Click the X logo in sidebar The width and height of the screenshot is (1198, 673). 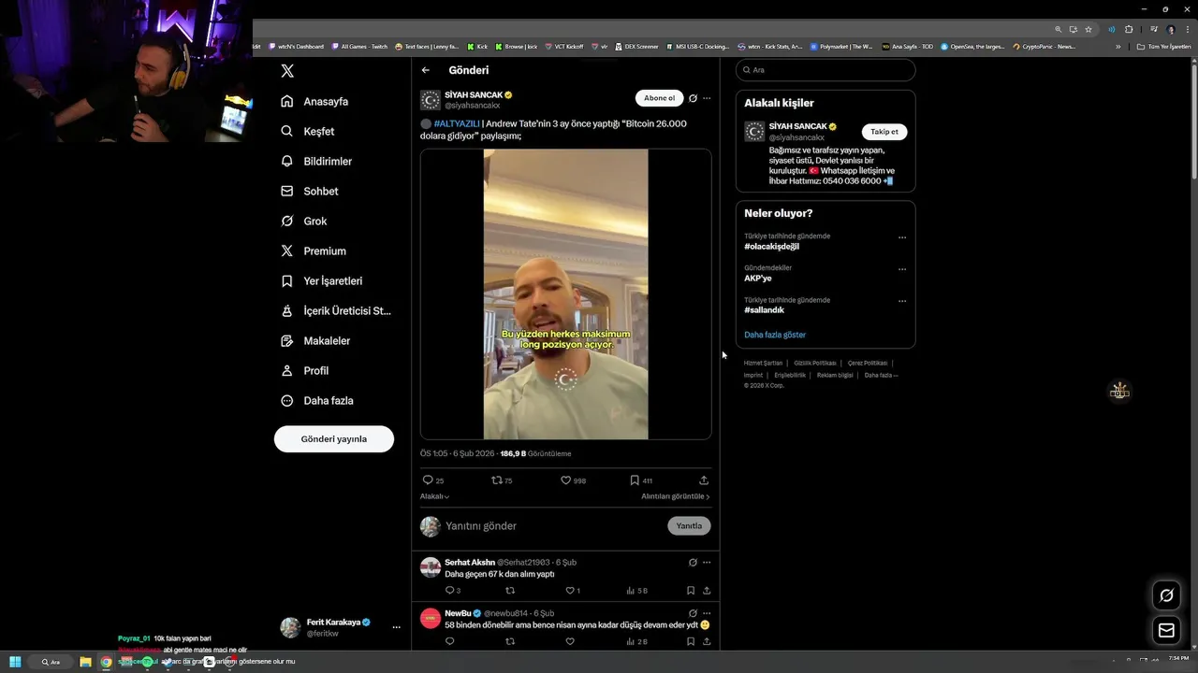tap(287, 71)
